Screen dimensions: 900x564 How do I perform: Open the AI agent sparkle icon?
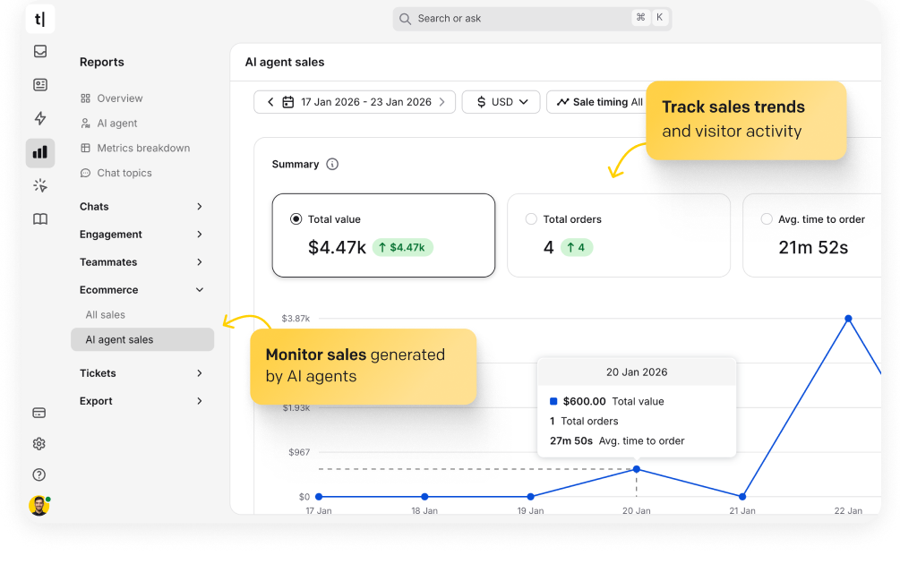(39, 185)
